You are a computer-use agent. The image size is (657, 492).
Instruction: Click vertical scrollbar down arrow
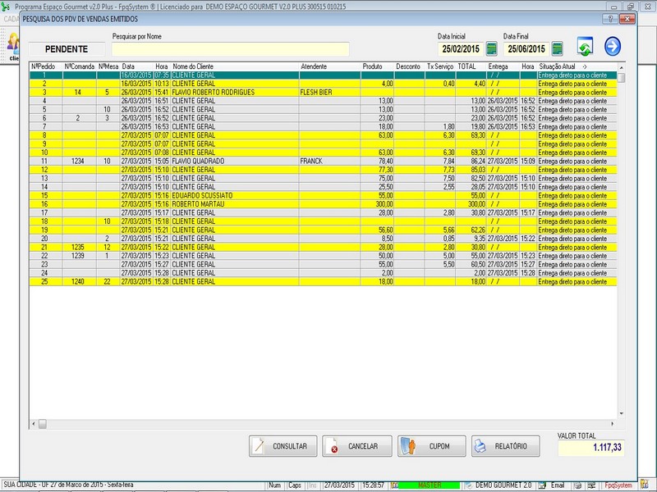click(622, 413)
